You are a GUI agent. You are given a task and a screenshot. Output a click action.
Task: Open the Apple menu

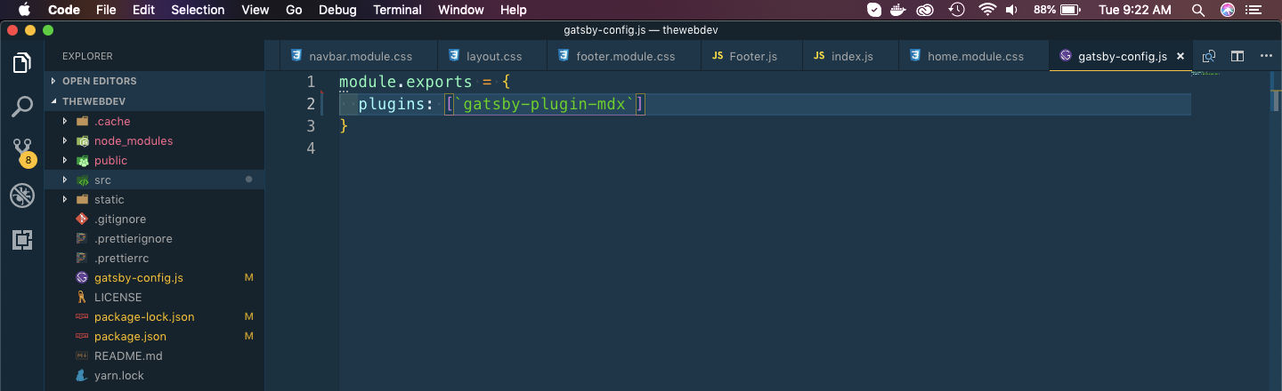pyautogui.click(x=23, y=10)
